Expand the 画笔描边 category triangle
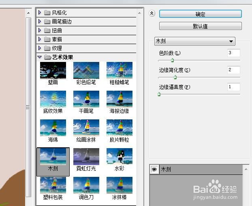This screenshot has height=206, width=252. (x=40, y=21)
